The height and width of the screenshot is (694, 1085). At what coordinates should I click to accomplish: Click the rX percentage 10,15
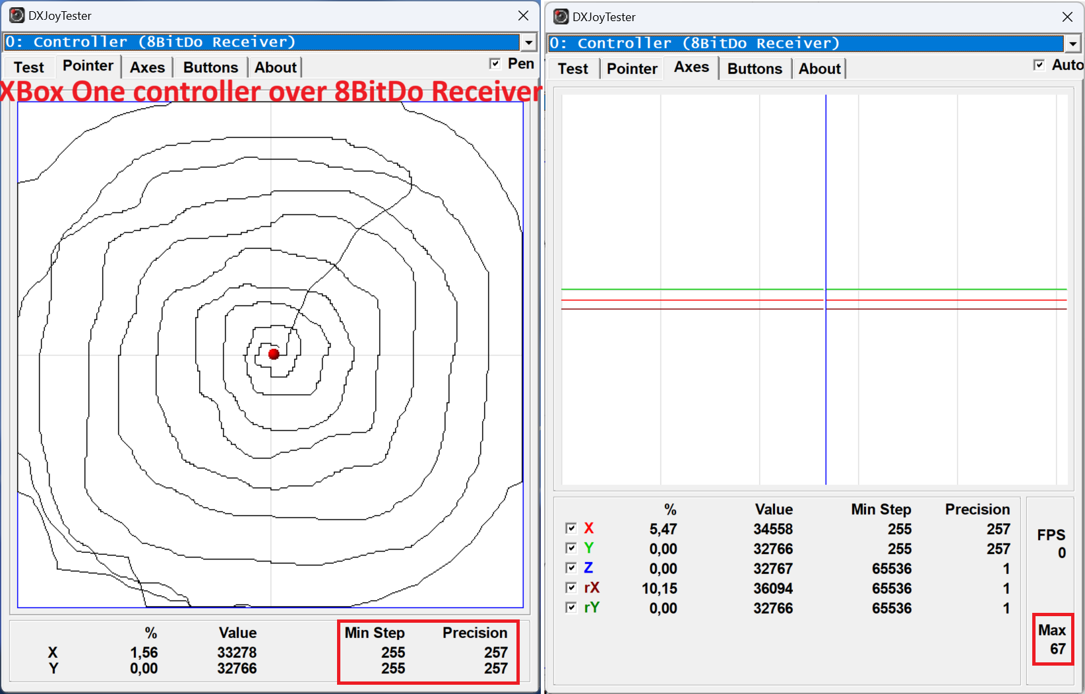pos(660,588)
